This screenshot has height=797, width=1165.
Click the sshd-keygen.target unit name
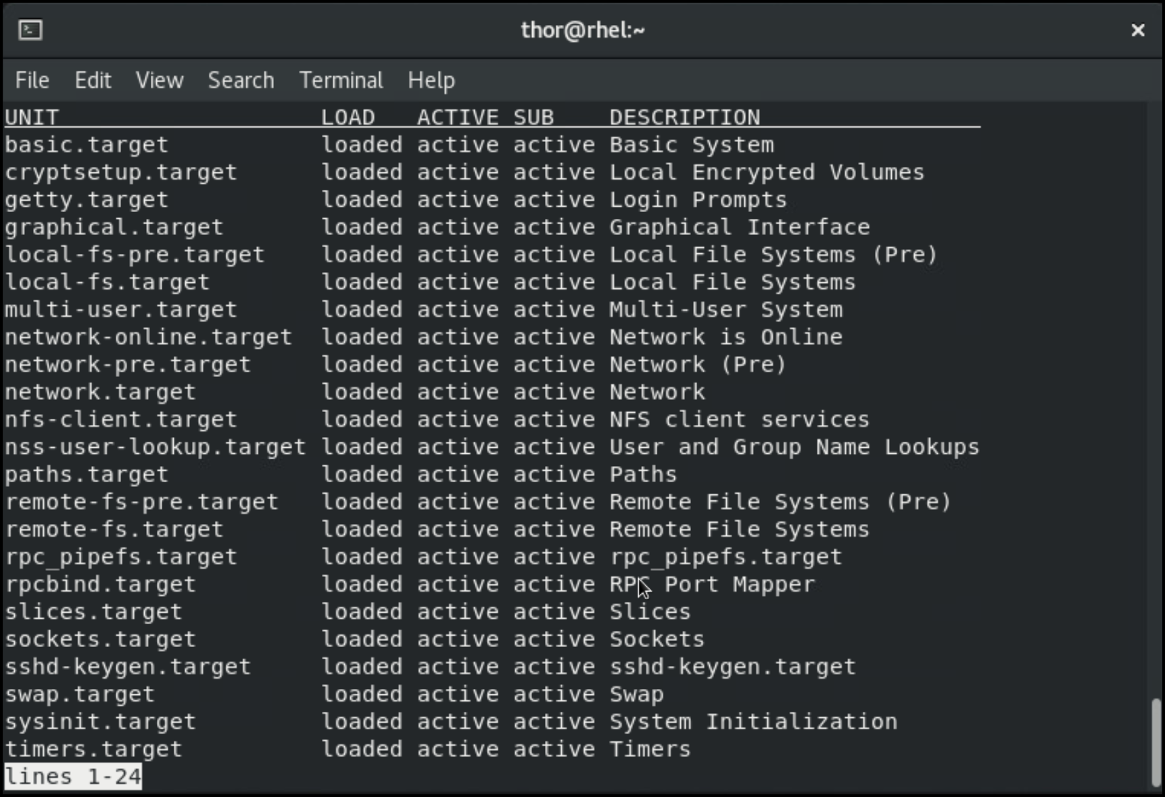128,667
